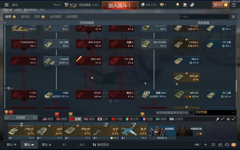The width and height of the screenshot is (240, 150).
Task: Select the 德国 Germany nation tab
Action: [62, 119]
